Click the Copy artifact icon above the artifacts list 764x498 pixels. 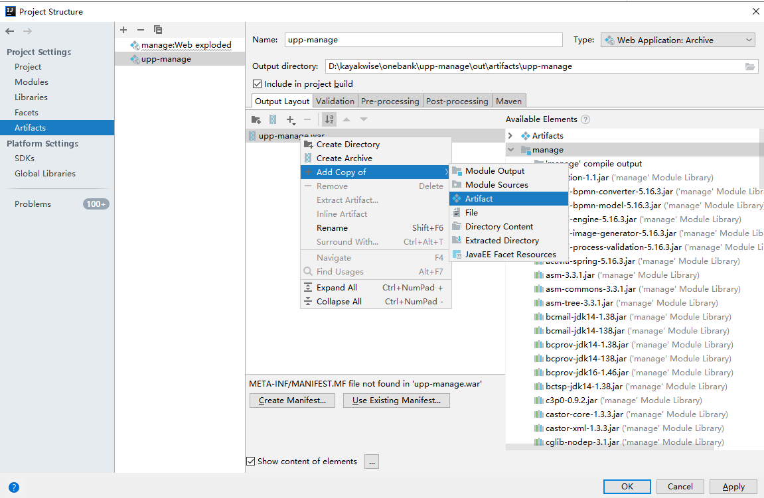[x=157, y=30]
